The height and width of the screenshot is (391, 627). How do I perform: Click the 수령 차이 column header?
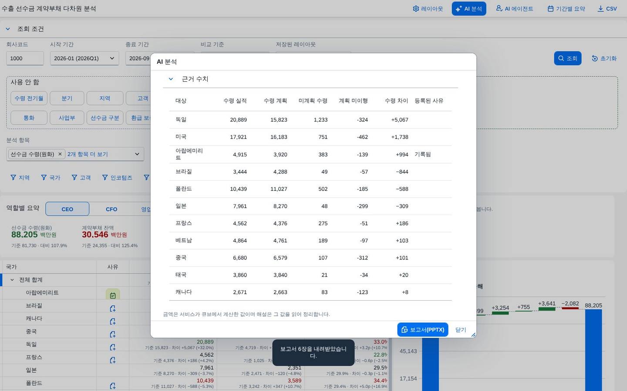coord(397,101)
